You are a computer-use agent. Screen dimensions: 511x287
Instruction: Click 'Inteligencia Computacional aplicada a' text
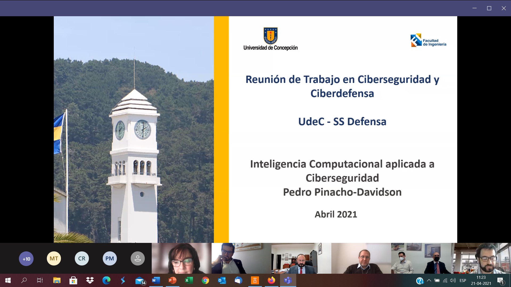tap(342, 164)
